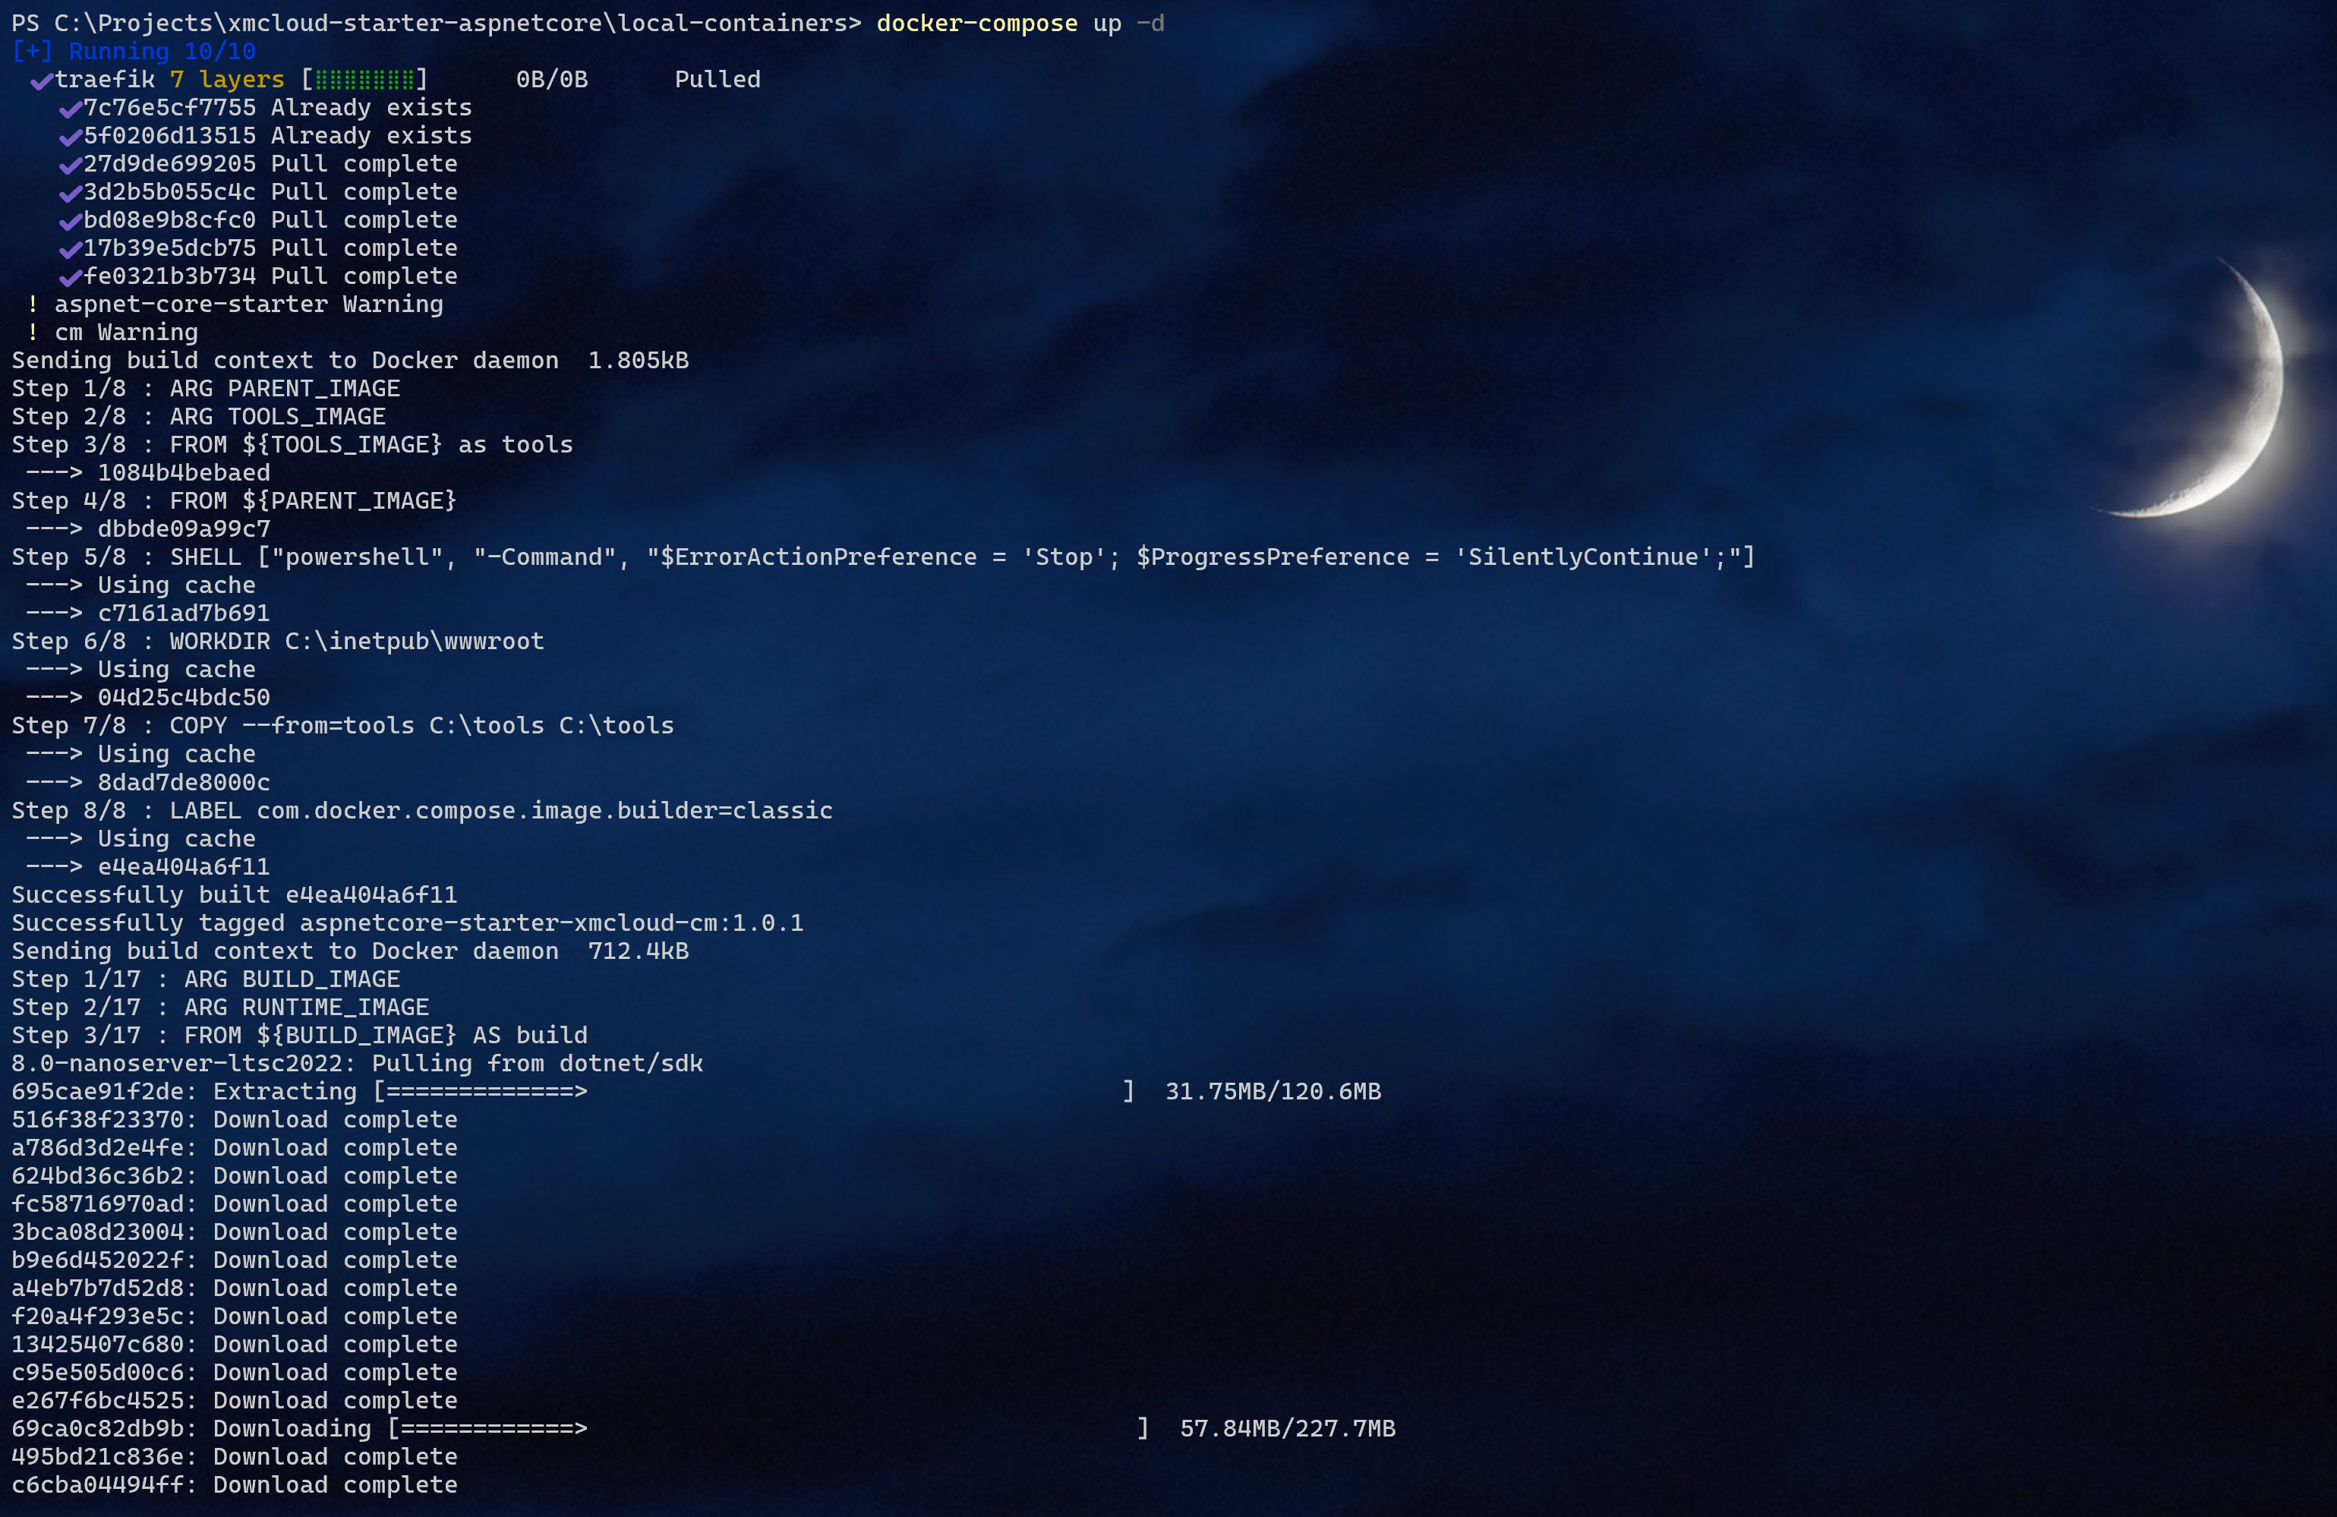
Task: Click 'Step 4/8 : FROM ${PARENT_IMAGE}' line
Action: (235, 501)
